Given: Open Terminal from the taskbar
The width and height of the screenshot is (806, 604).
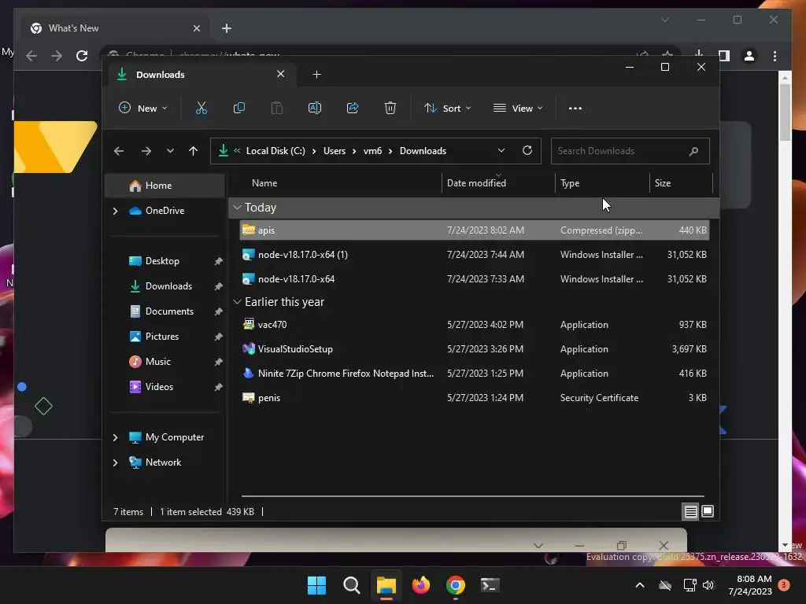Looking at the screenshot, I should point(490,585).
